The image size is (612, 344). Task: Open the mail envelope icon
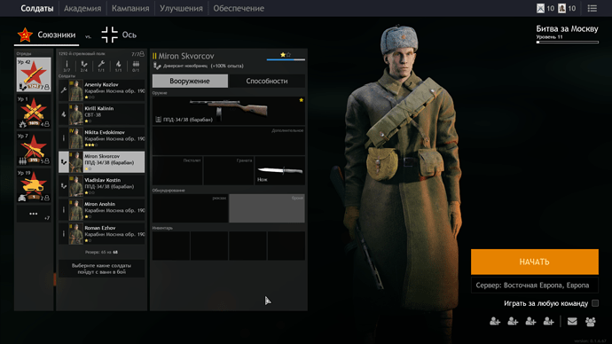[572, 321]
